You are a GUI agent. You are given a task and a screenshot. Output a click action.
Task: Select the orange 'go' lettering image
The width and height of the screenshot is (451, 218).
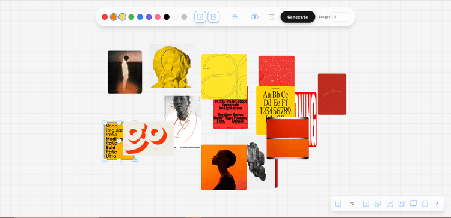coord(149,138)
